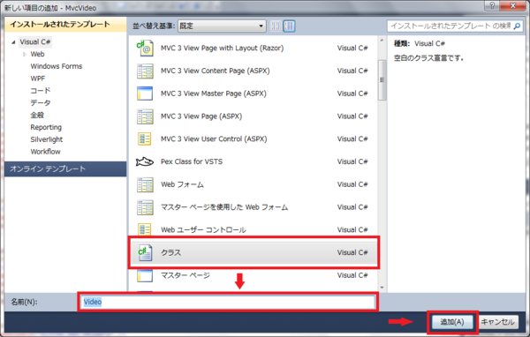Select Windows Forms category
This screenshot has width=530, height=337.
(x=57, y=66)
